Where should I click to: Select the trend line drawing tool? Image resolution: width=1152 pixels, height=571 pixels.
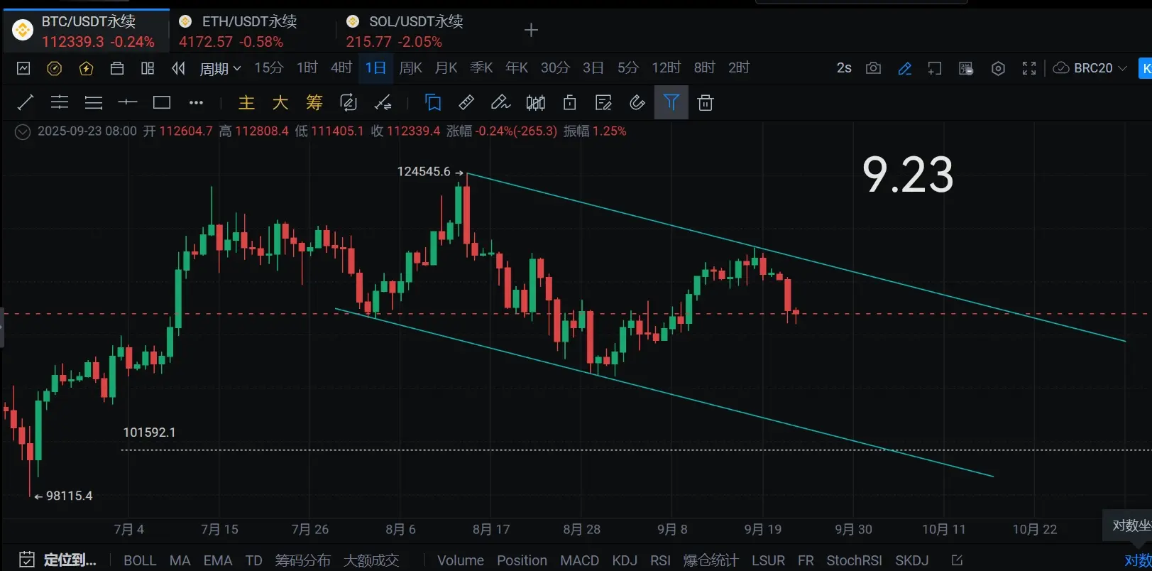25,103
